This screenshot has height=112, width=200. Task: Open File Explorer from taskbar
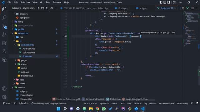click(91, 109)
